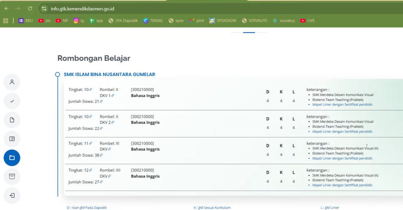Screen dimensions: 403x210
Task: Open the VERVALPD bookmark
Action: pyautogui.click(x=255, y=21)
